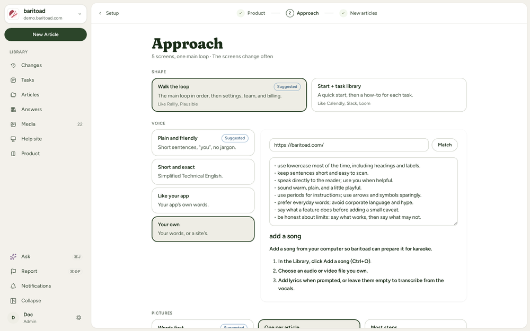Image resolution: width=530 pixels, height=331 pixels.
Task: Click the Match button
Action: pos(445,145)
